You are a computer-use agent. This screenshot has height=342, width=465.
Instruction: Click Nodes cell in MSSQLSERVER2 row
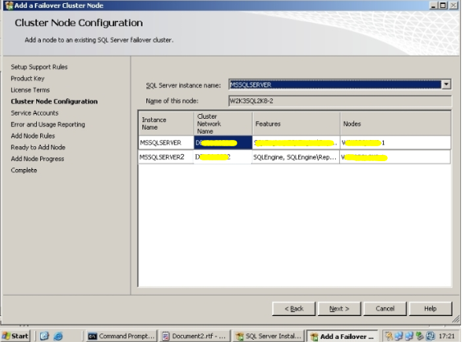tap(396, 157)
